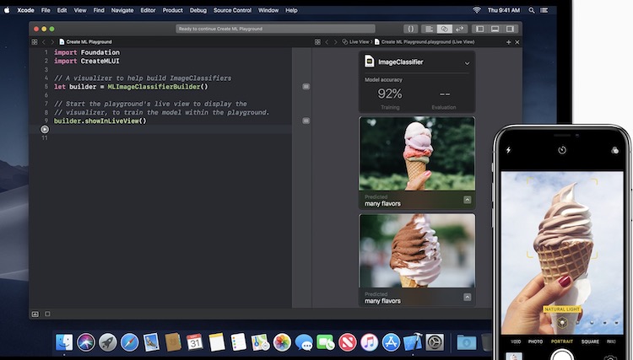This screenshot has height=360, width=633.
Task: Open the Source Control menu
Action: click(x=232, y=10)
